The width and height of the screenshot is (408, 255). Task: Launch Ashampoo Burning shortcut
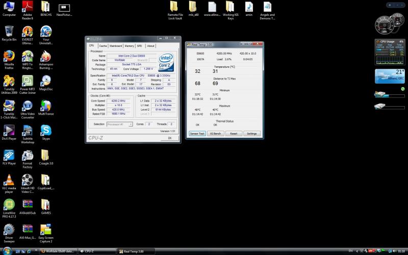click(x=46, y=60)
